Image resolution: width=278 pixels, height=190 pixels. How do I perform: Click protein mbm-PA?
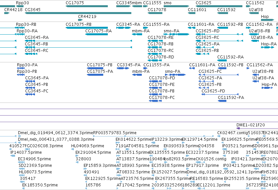click(137, 75)
